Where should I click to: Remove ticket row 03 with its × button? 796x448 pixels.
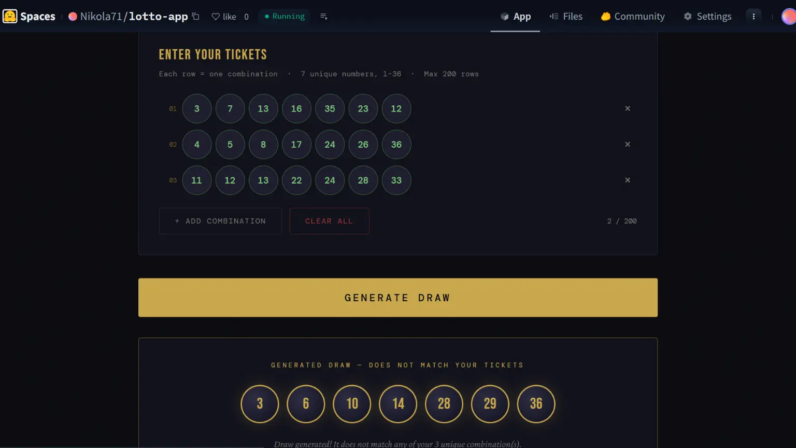tap(627, 180)
